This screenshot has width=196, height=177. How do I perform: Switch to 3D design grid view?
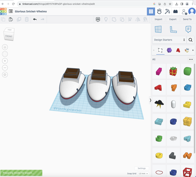[x=151, y=11]
